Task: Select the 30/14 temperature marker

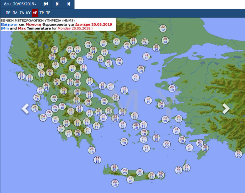Action: [x=46, y=86]
